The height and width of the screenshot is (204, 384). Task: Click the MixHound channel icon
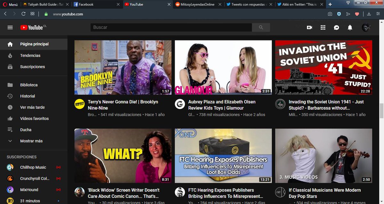click(10, 190)
